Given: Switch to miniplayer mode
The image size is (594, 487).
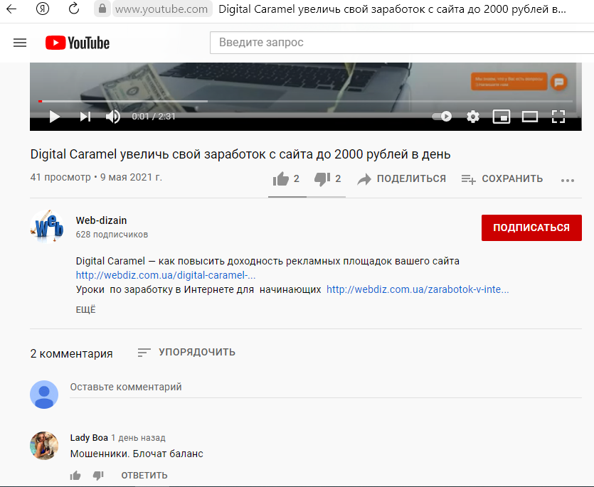Looking at the screenshot, I should pyautogui.click(x=502, y=117).
